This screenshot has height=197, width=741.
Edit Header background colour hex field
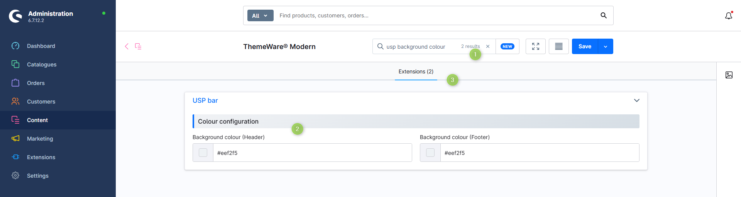[313, 153]
